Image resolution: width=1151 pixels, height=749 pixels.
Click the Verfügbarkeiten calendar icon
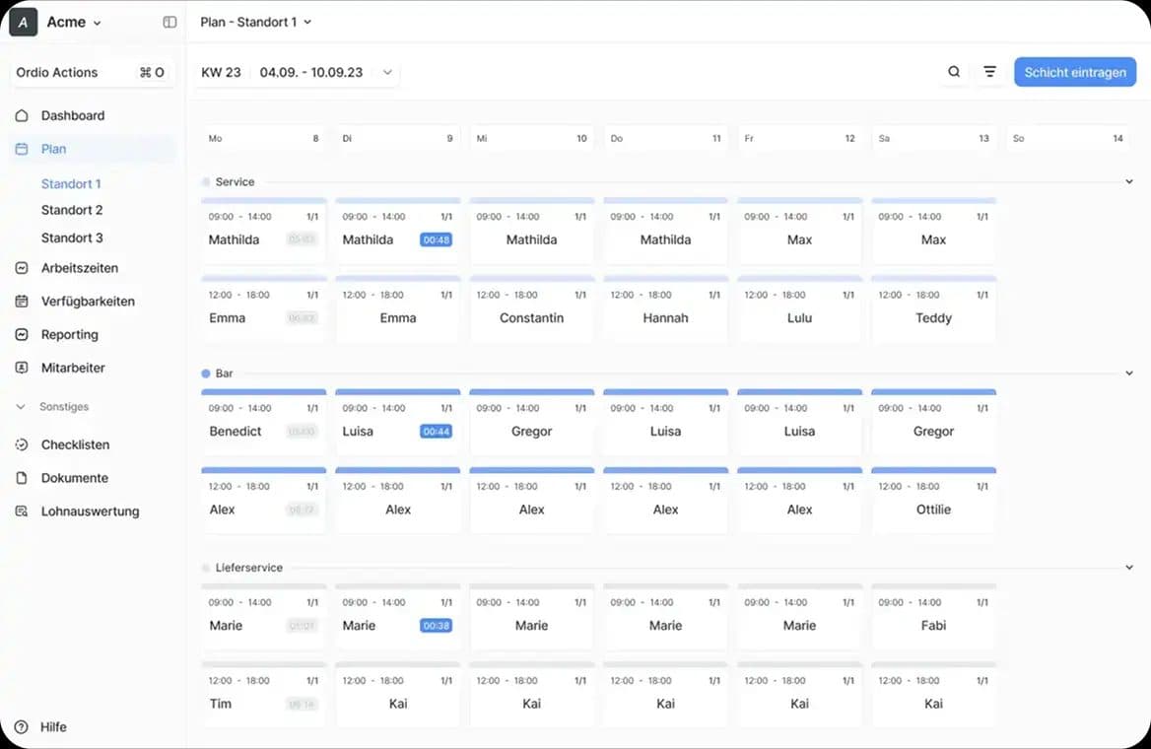[x=22, y=301]
